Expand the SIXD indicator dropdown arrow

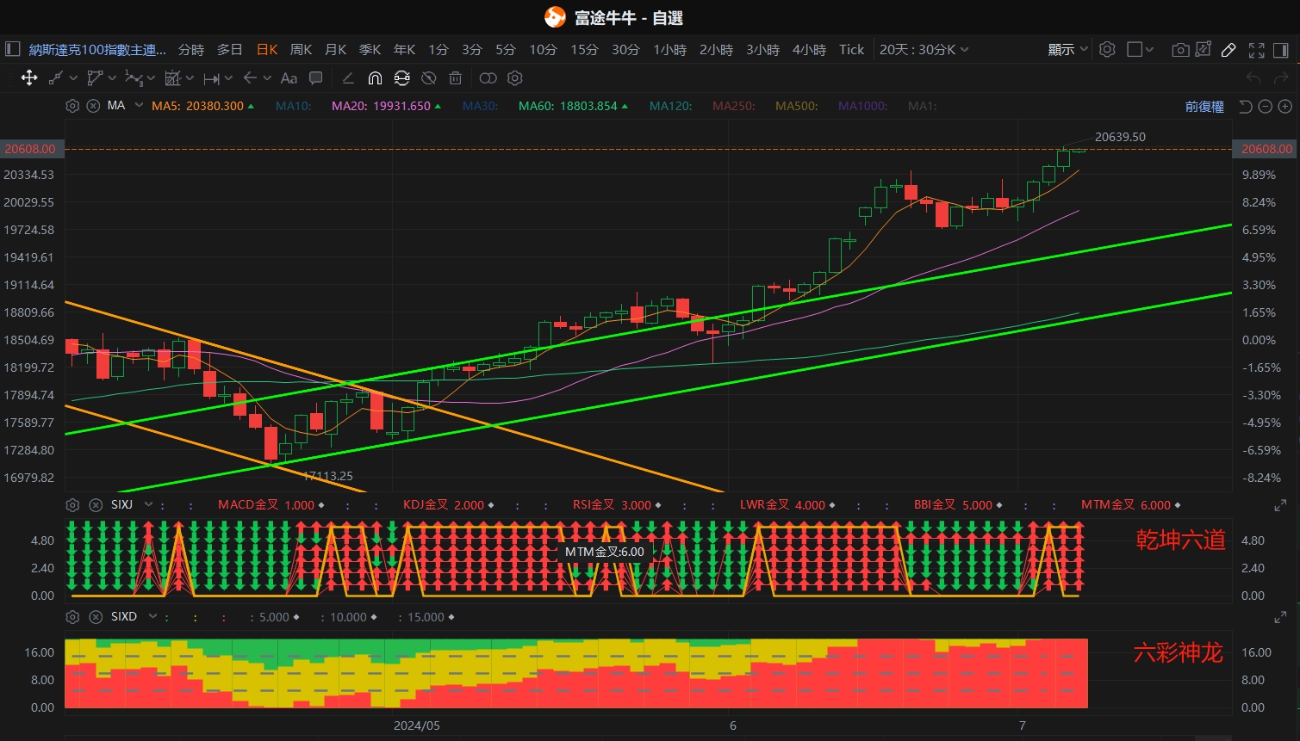152,616
